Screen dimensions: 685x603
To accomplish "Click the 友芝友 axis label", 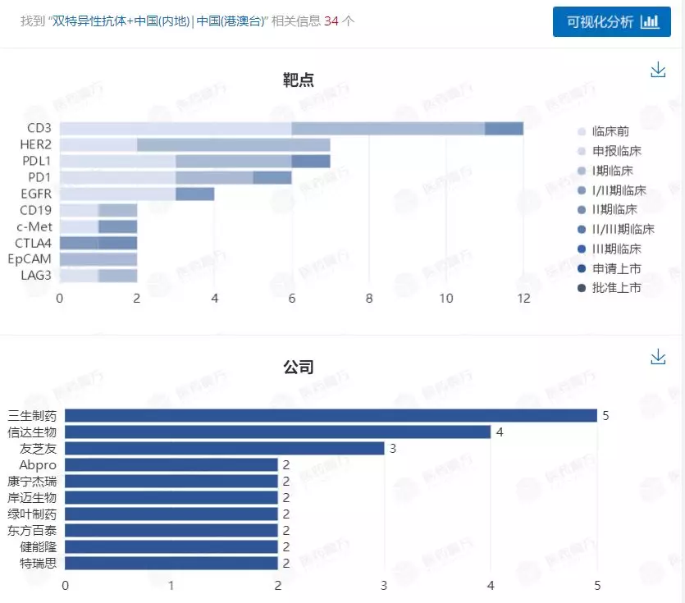I will [x=39, y=448].
